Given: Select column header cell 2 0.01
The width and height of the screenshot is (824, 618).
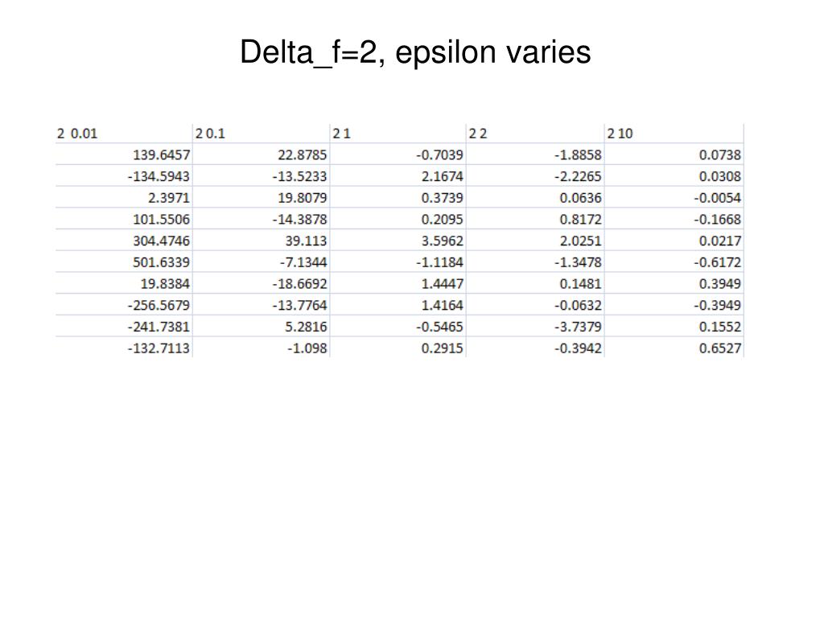Looking at the screenshot, I should point(124,134).
